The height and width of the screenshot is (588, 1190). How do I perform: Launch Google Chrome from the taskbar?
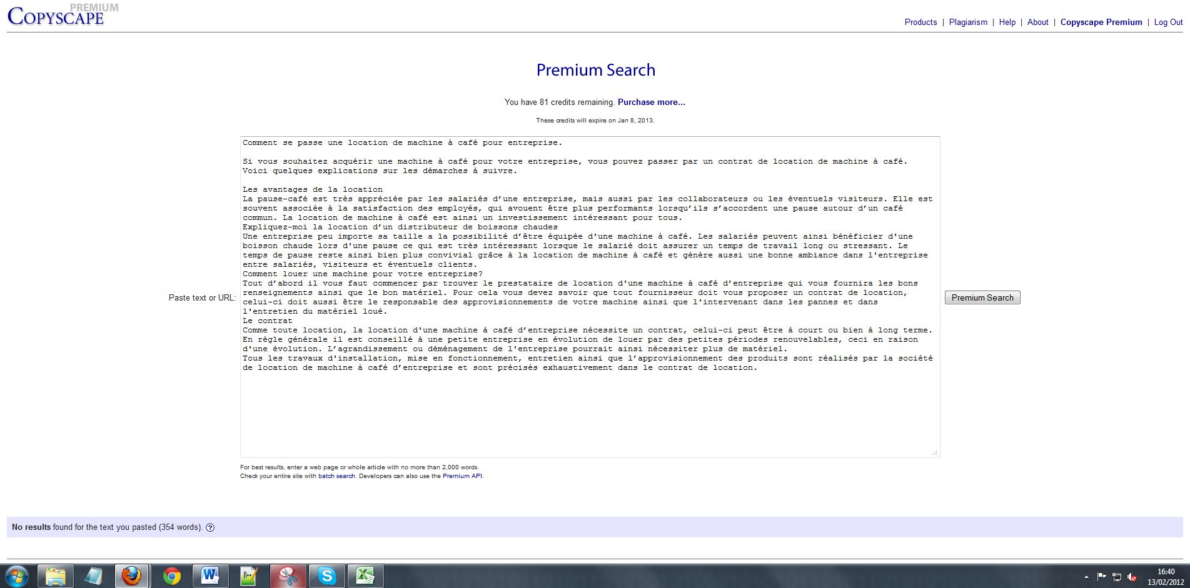(171, 576)
